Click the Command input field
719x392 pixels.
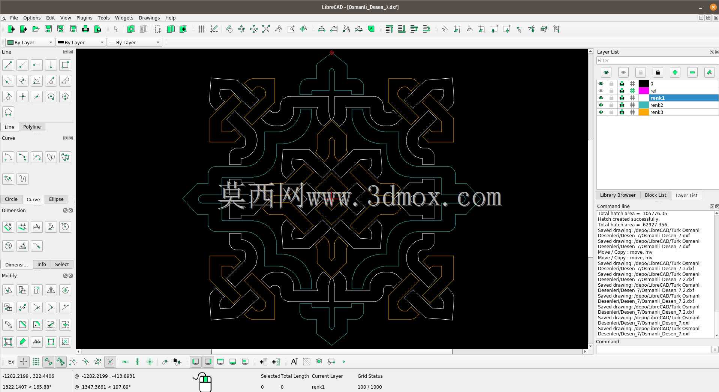(x=653, y=349)
